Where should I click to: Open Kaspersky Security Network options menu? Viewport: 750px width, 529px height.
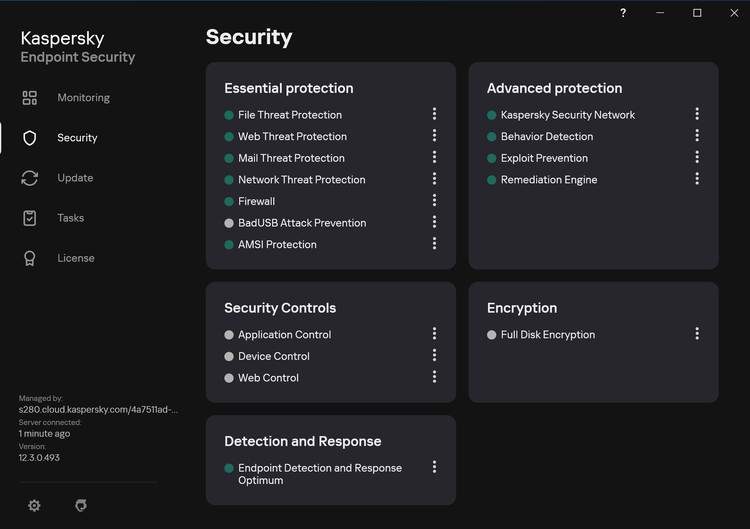[697, 114]
